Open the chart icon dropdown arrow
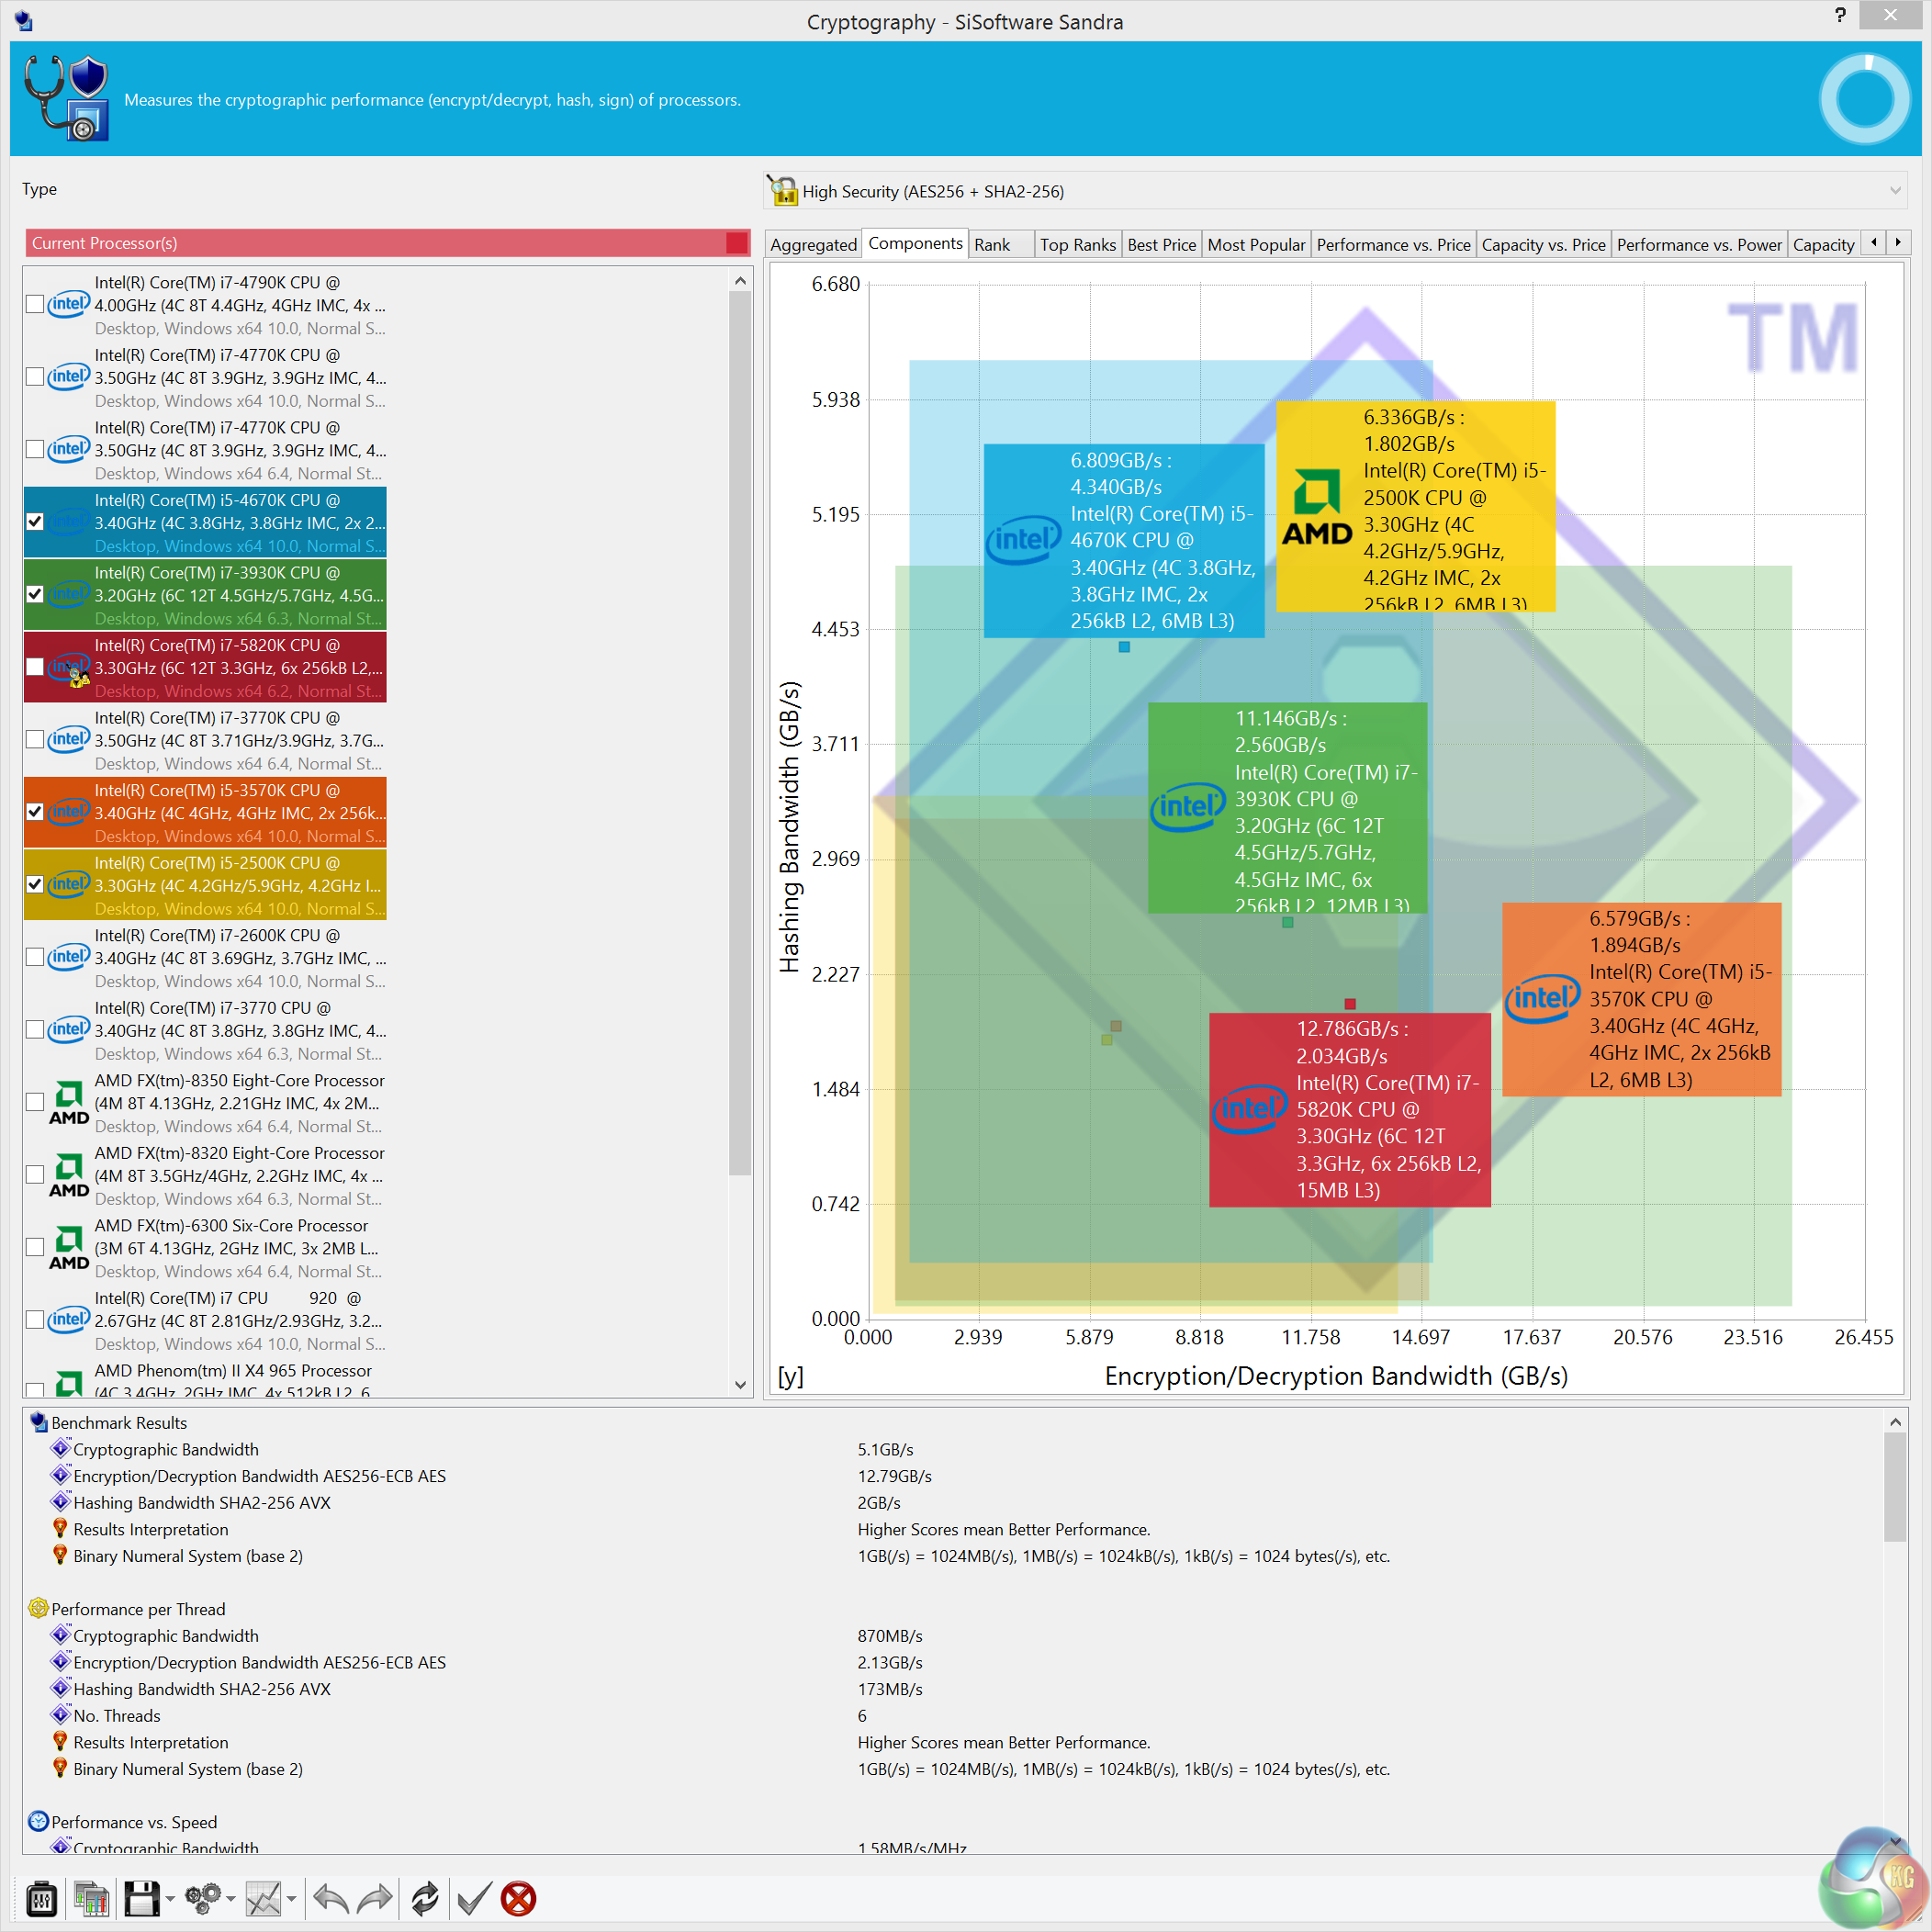The height and width of the screenshot is (1932, 1932). 291,1899
